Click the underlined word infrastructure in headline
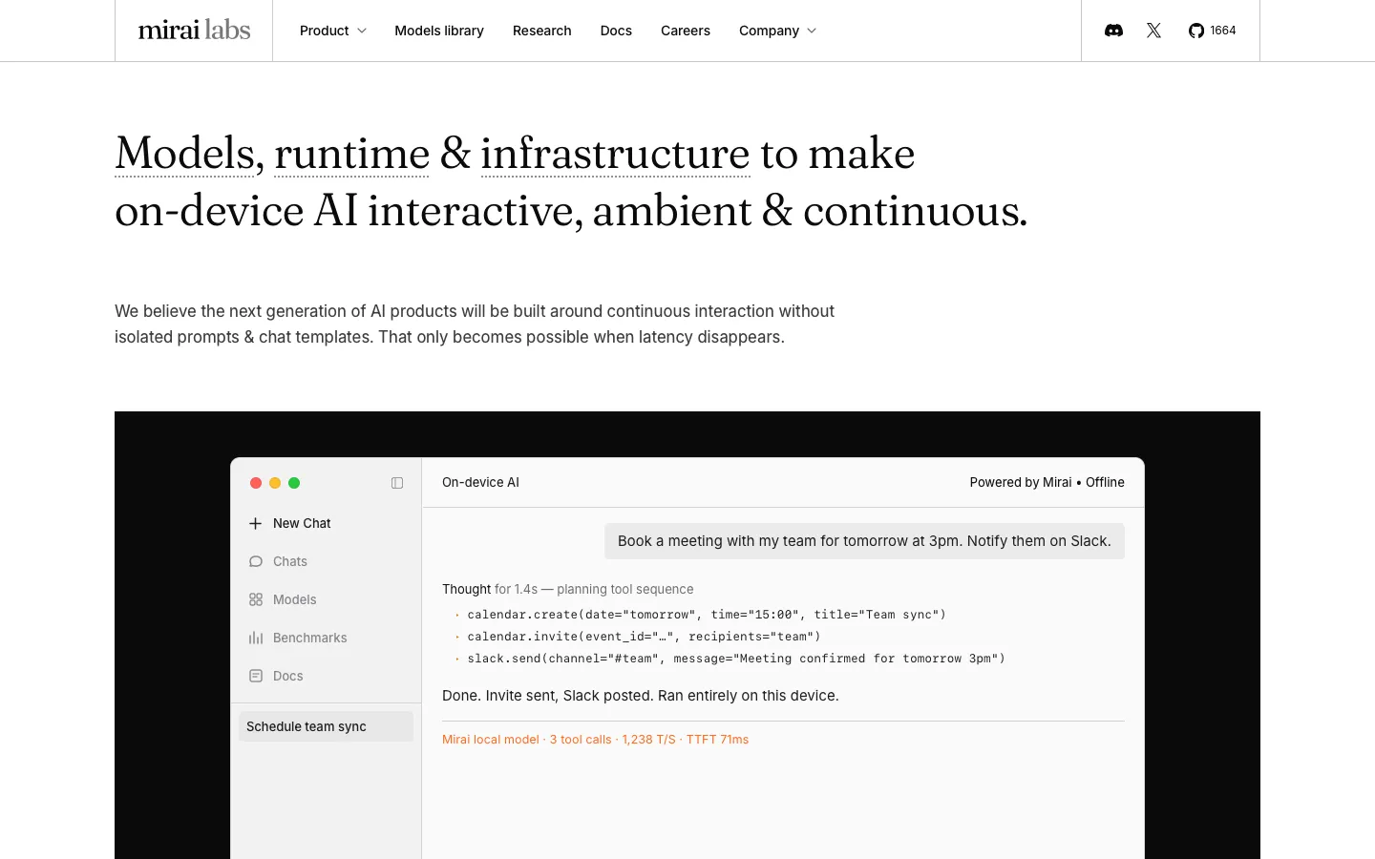 click(615, 154)
